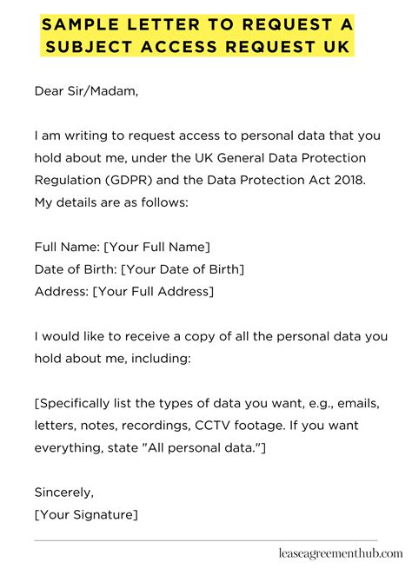Select the [Your Date of Birth] placeholder
Image resolution: width=412 pixels, height=582 pixels.
(x=183, y=269)
